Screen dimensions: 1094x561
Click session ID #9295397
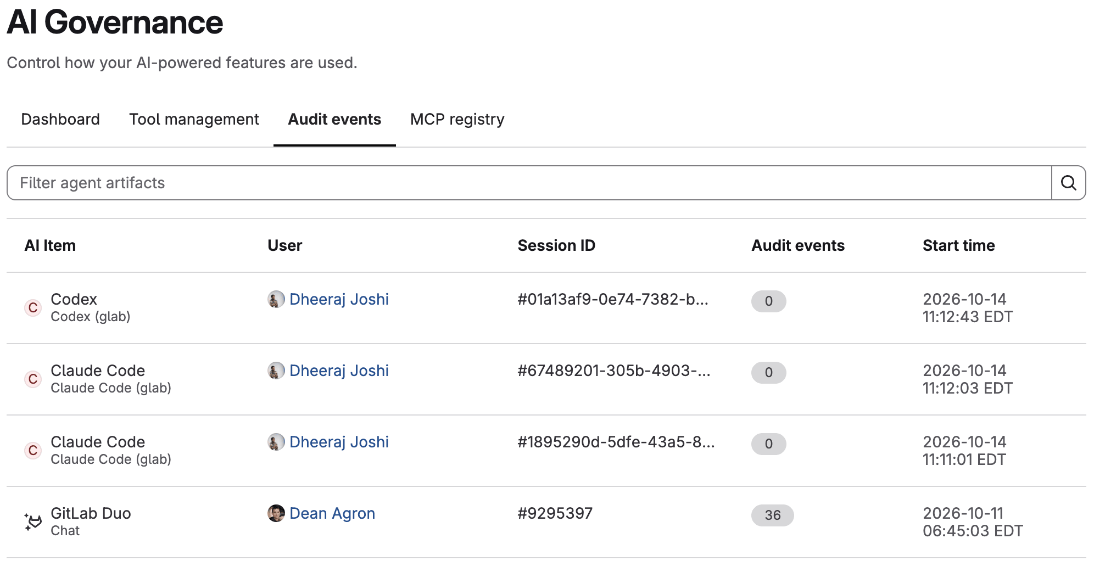555,513
